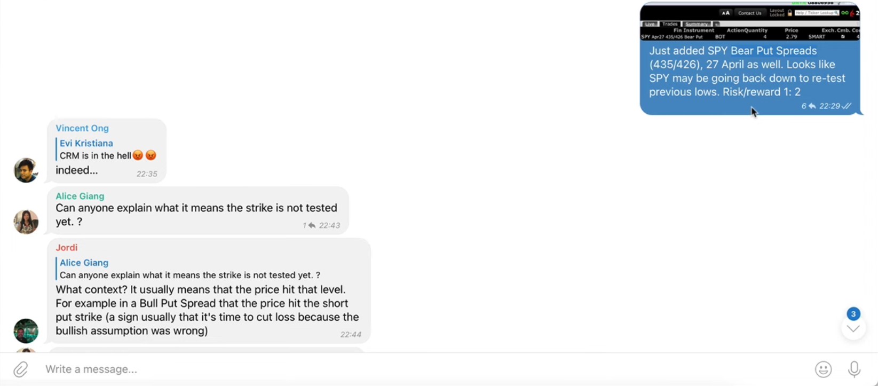Open the trade screenshot image thumbnail
The image size is (878, 386).
750,21
